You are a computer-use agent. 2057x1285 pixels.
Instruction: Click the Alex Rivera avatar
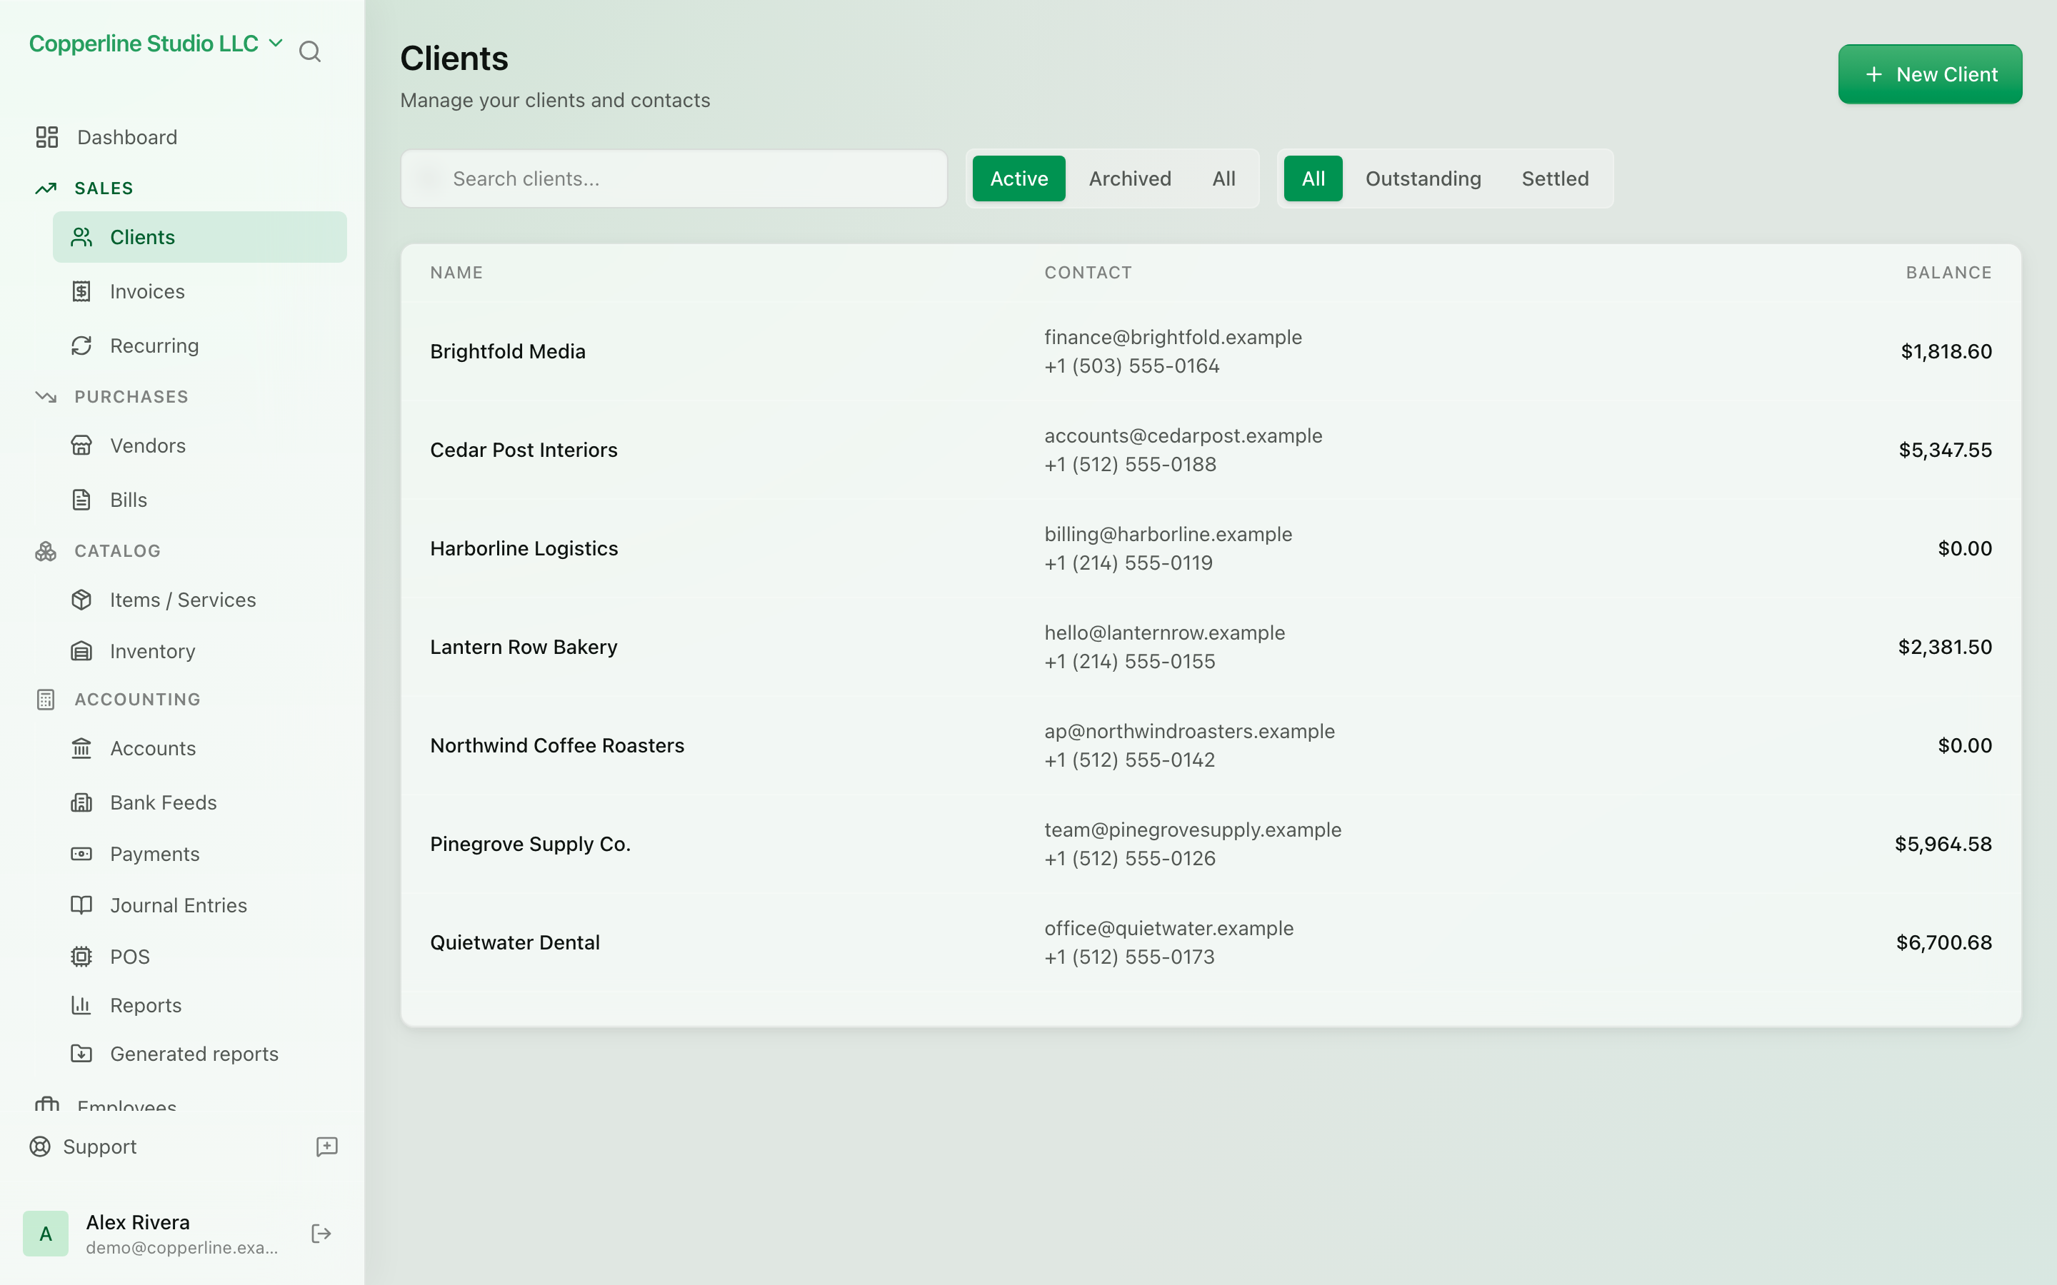[x=46, y=1234]
